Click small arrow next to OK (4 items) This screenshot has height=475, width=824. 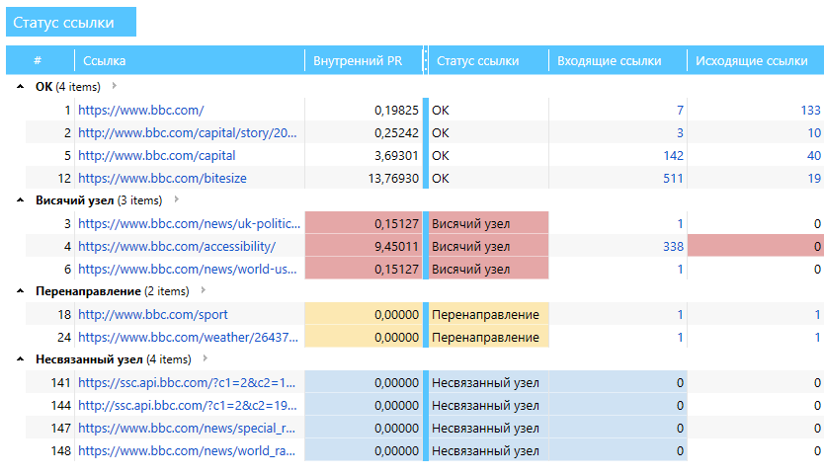point(114,86)
